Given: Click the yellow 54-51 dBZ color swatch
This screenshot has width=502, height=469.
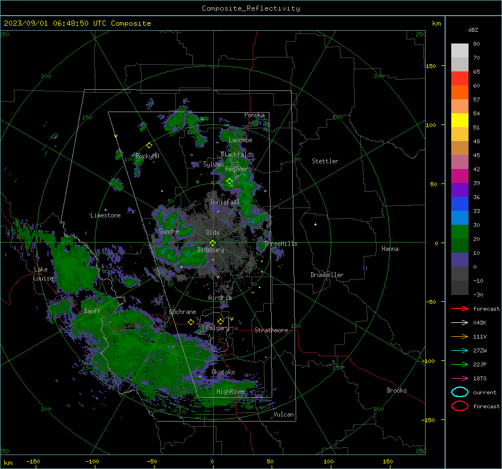Looking at the screenshot, I should [460, 120].
